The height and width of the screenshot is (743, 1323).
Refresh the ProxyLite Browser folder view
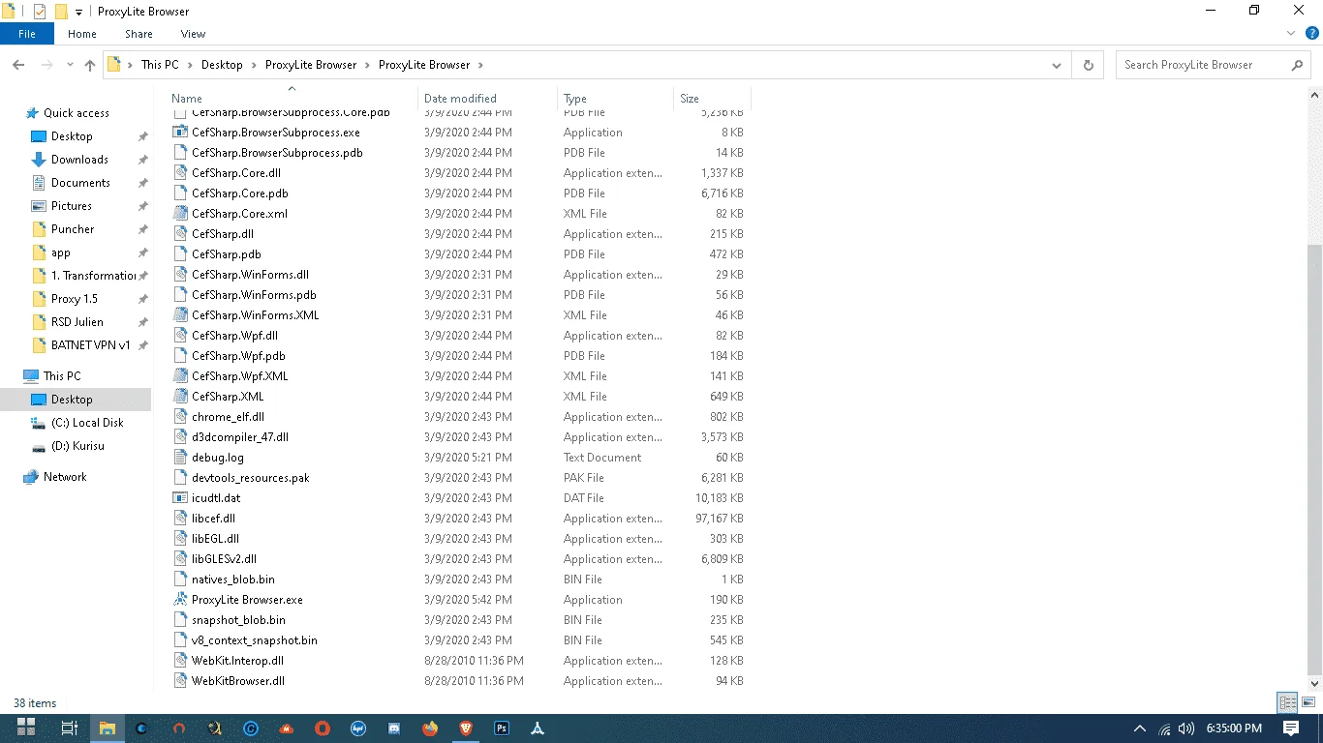1089,65
